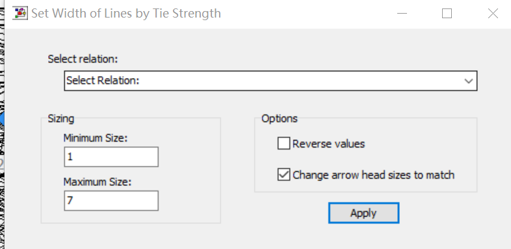
Task: Focus the Minimum Size input field
Action: (111, 157)
